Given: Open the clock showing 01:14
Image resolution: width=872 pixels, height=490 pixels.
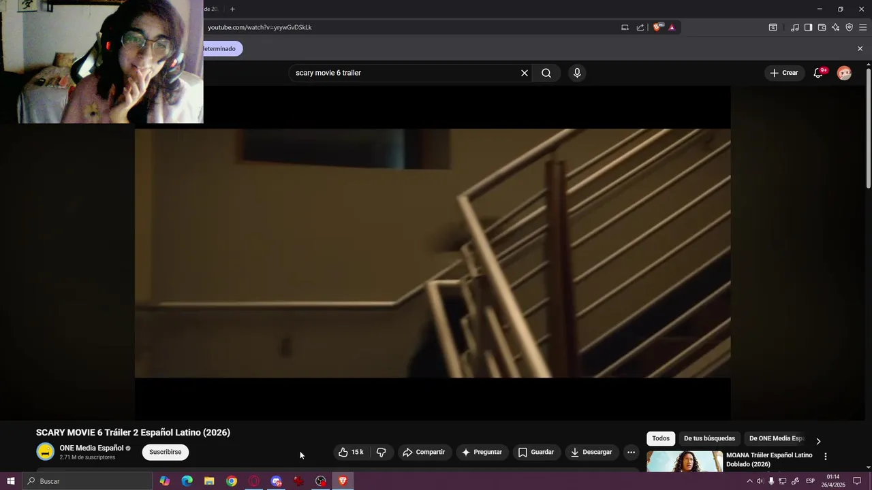Looking at the screenshot, I should tap(835, 481).
